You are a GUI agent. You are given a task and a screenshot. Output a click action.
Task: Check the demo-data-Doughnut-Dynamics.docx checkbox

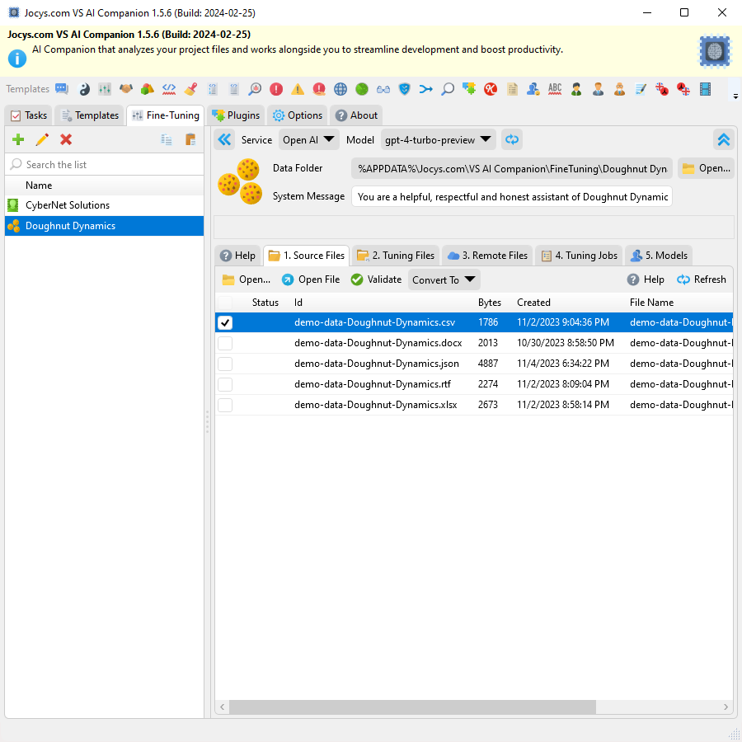pos(225,342)
